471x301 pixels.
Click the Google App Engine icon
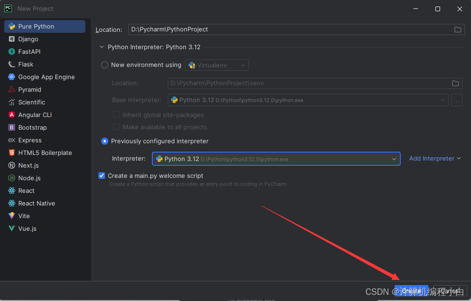point(12,77)
